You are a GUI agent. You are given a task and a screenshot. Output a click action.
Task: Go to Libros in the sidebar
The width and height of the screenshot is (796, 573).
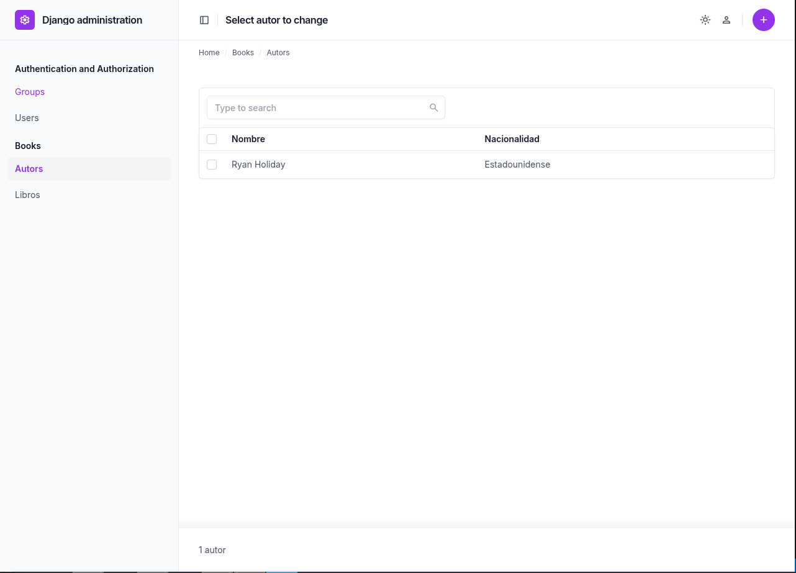[27, 195]
